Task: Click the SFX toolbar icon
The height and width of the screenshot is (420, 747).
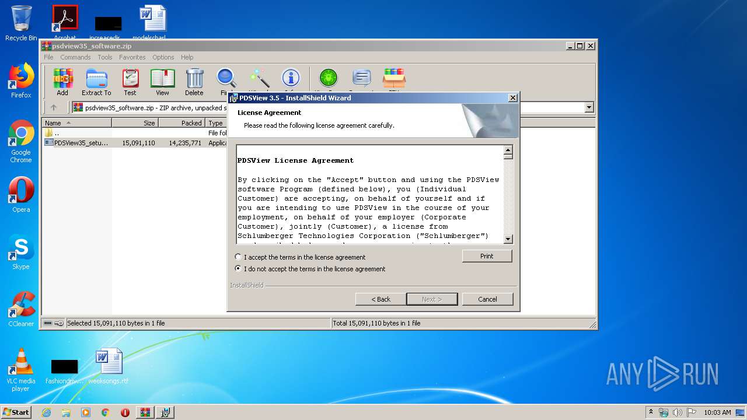Action: (x=394, y=78)
